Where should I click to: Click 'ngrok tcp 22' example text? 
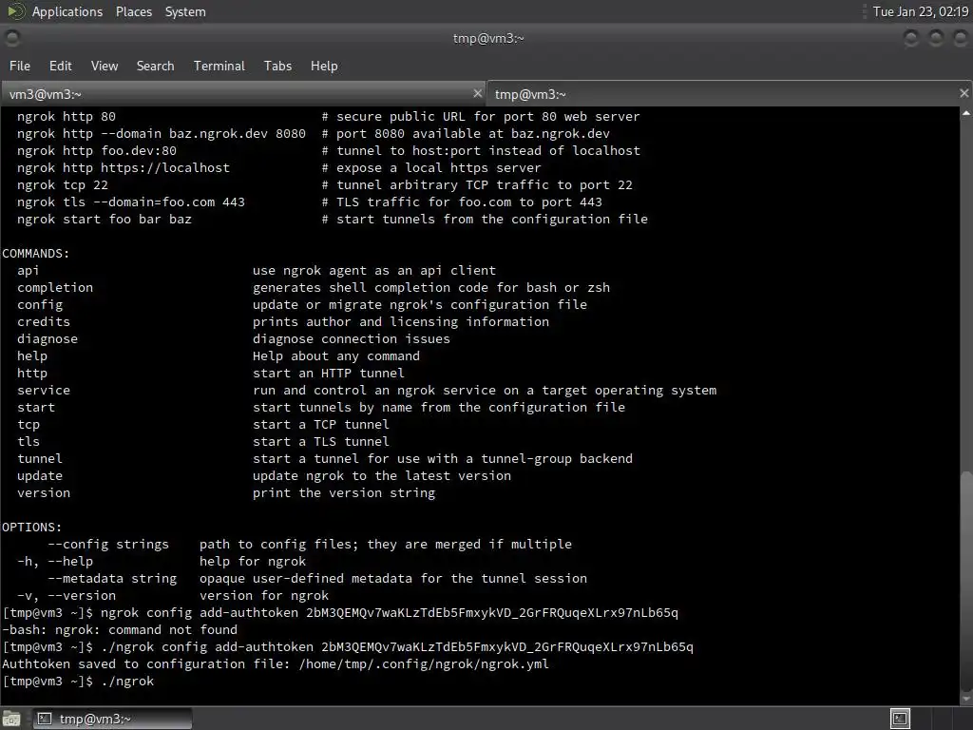click(63, 185)
